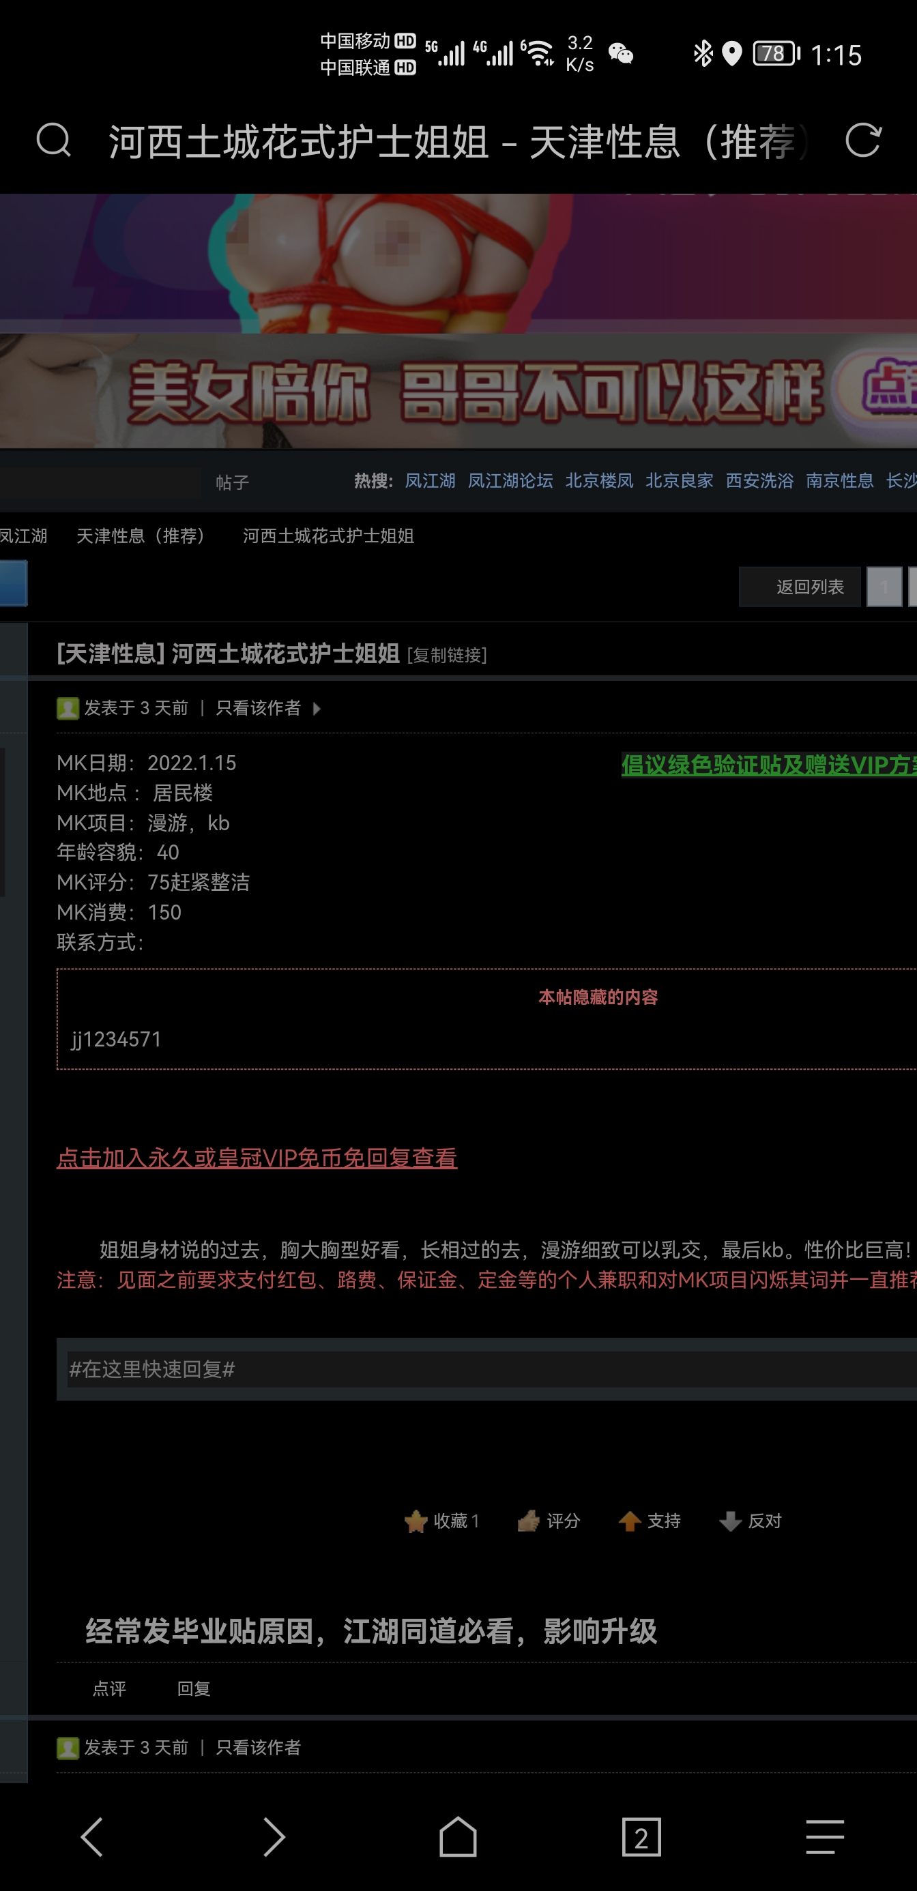This screenshot has height=1891, width=917.
Task: Tap the battery 78 indicator
Action: point(776,54)
